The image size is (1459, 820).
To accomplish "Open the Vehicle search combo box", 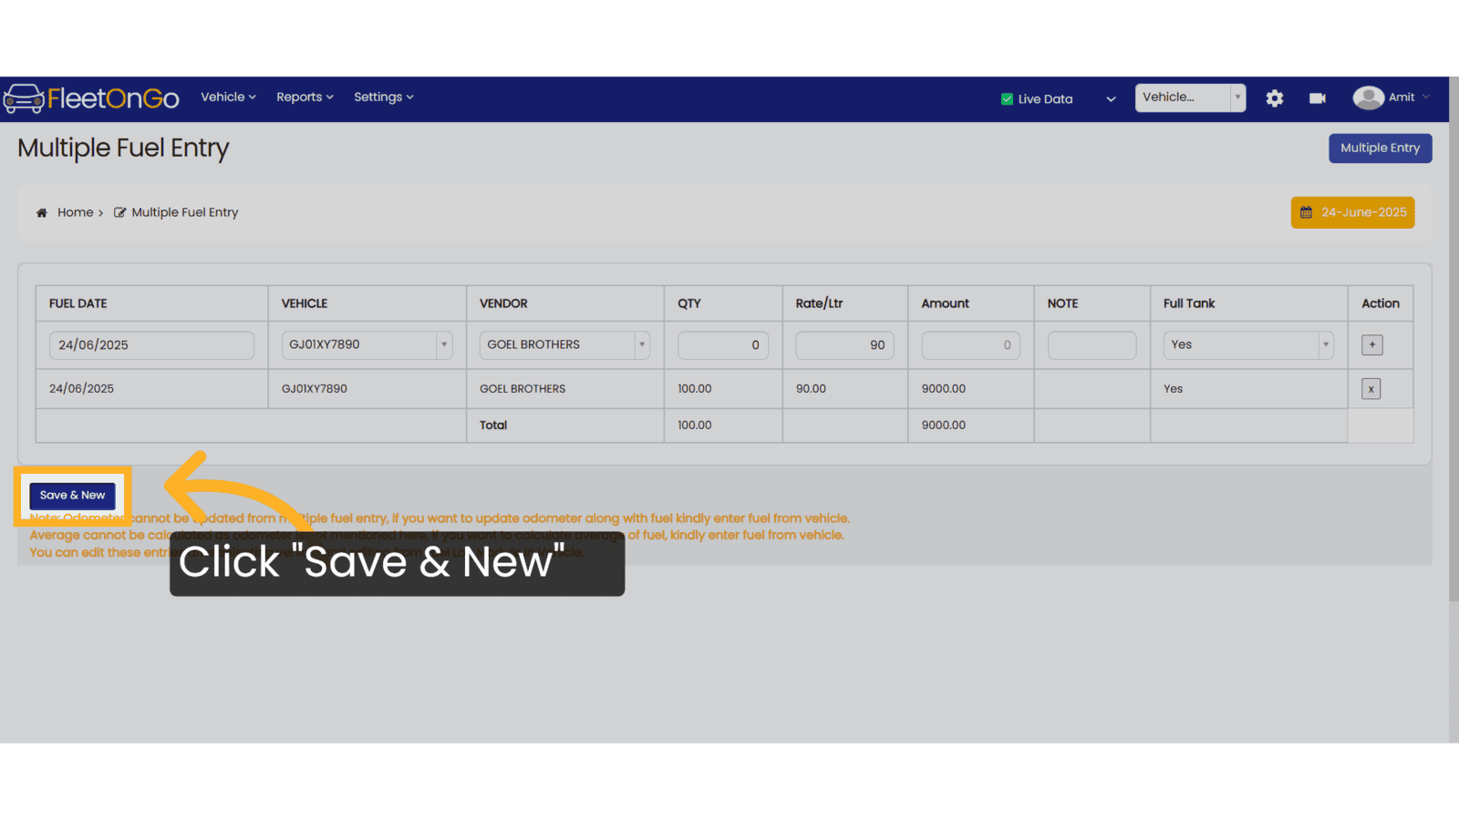I will click(x=1190, y=97).
